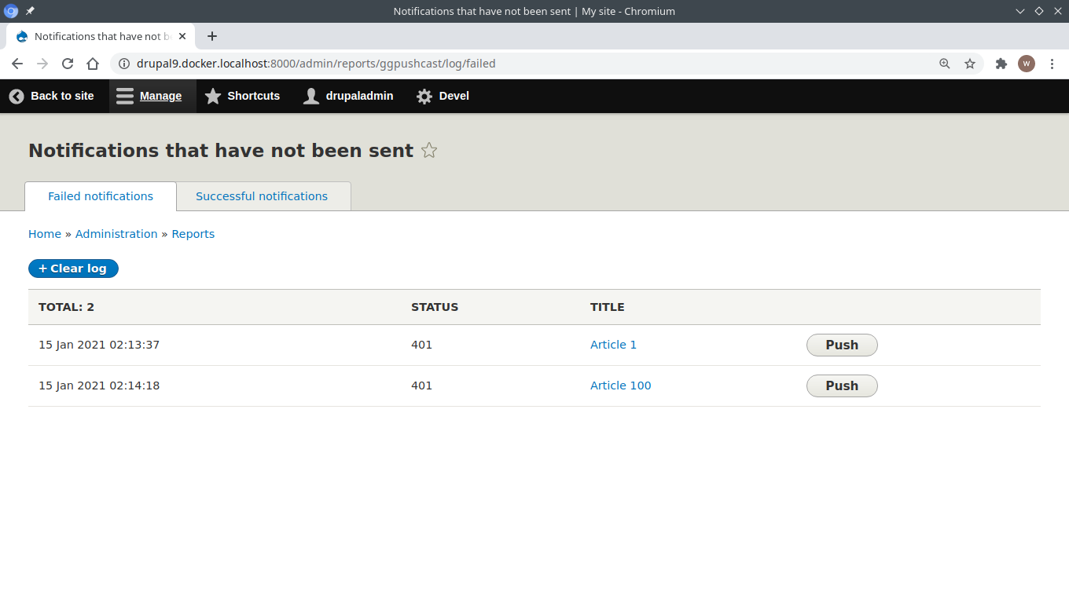Click the site information lock icon
The width and height of the screenshot is (1069, 603).
click(124, 64)
